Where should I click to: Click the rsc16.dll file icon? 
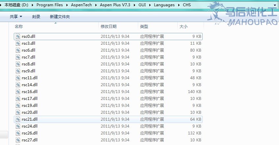coord(18,92)
